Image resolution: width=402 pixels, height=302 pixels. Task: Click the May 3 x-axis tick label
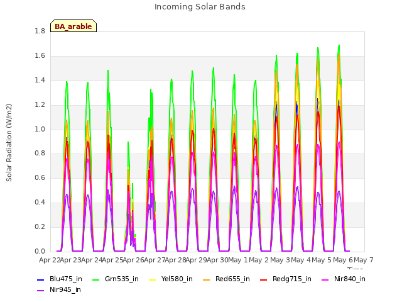click(280, 260)
